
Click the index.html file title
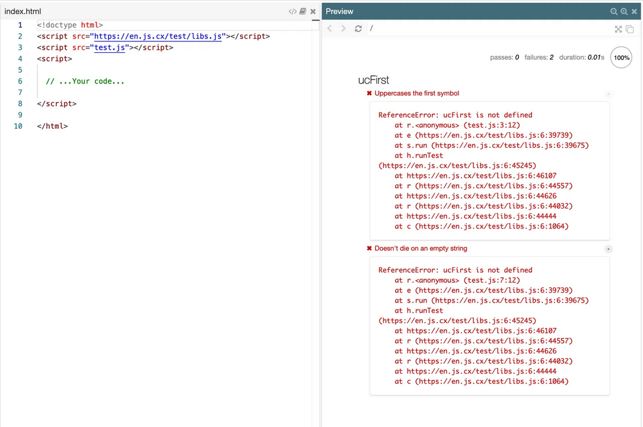23,11
